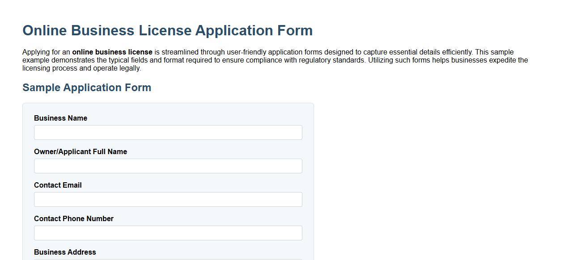Click the Contact Email input field

tap(168, 199)
